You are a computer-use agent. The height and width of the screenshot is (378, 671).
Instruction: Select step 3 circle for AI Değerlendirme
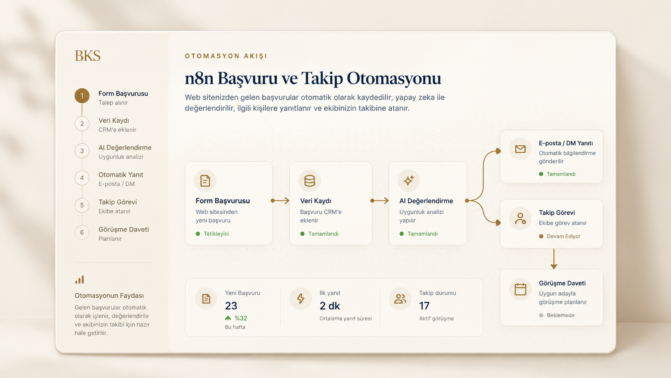click(x=82, y=151)
